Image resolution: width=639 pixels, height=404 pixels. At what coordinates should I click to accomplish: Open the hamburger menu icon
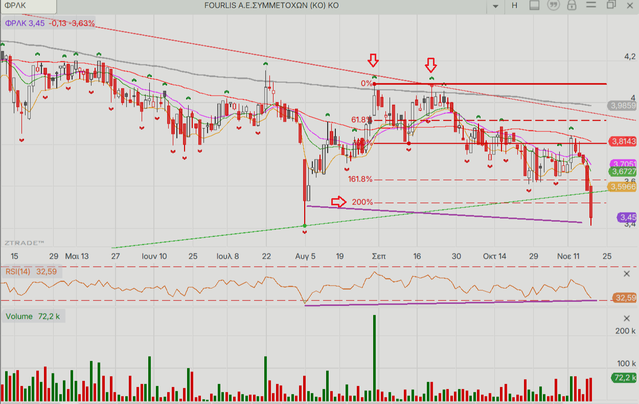591,5
